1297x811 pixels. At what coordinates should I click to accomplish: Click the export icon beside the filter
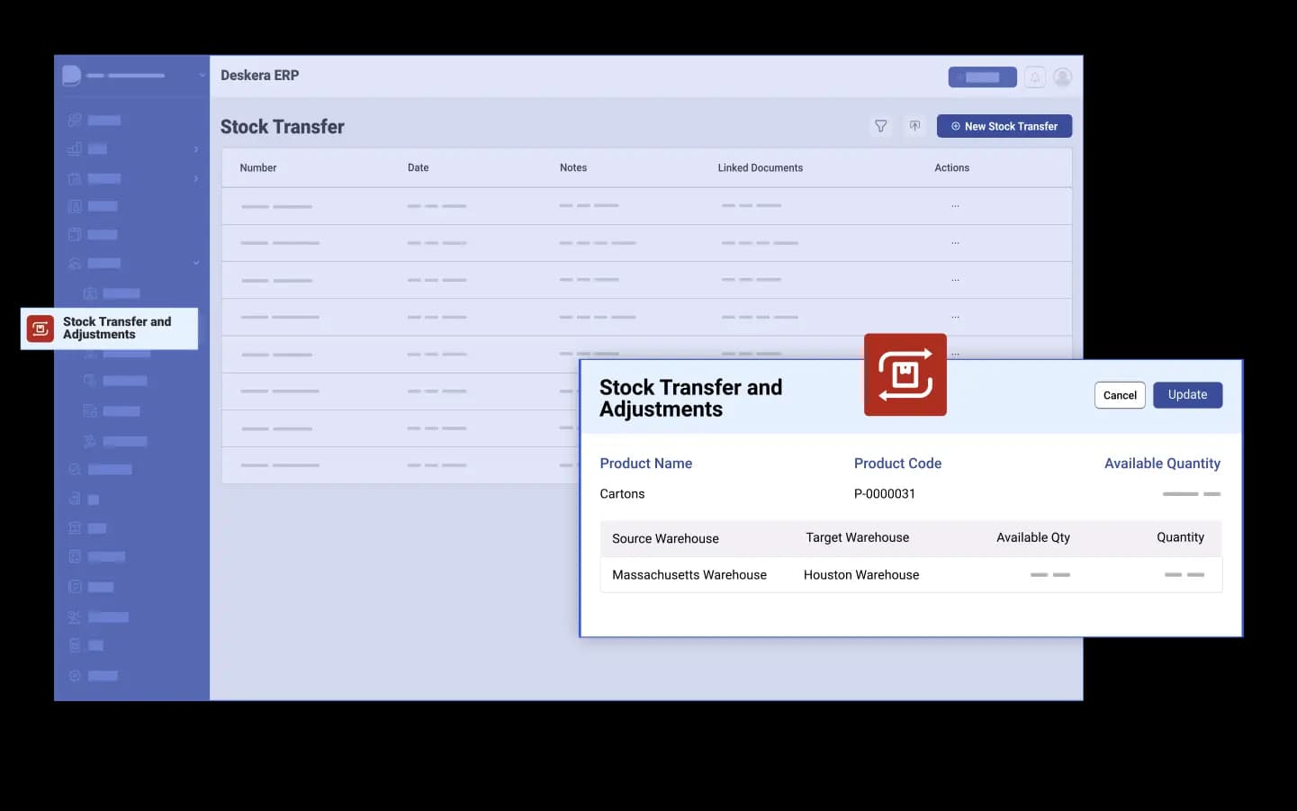point(914,126)
